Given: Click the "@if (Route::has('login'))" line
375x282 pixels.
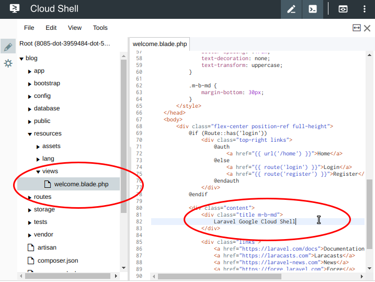Looking at the screenshot, I should pyautogui.click(x=228, y=133).
